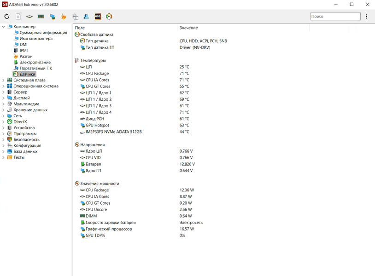This screenshot has height=276, width=375.
Task: Select CPU Package temperature row
Action: (134, 73)
